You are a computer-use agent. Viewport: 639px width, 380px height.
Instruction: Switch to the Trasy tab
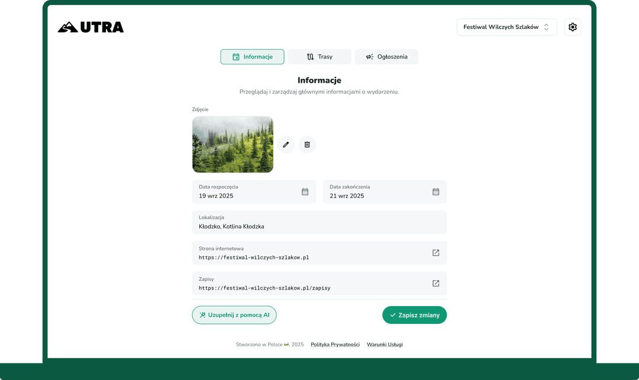click(319, 57)
